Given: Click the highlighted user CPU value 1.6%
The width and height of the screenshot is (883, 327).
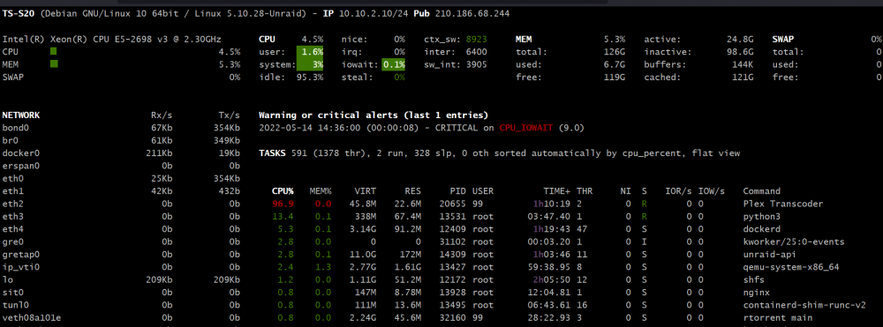Looking at the screenshot, I should tap(310, 52).
